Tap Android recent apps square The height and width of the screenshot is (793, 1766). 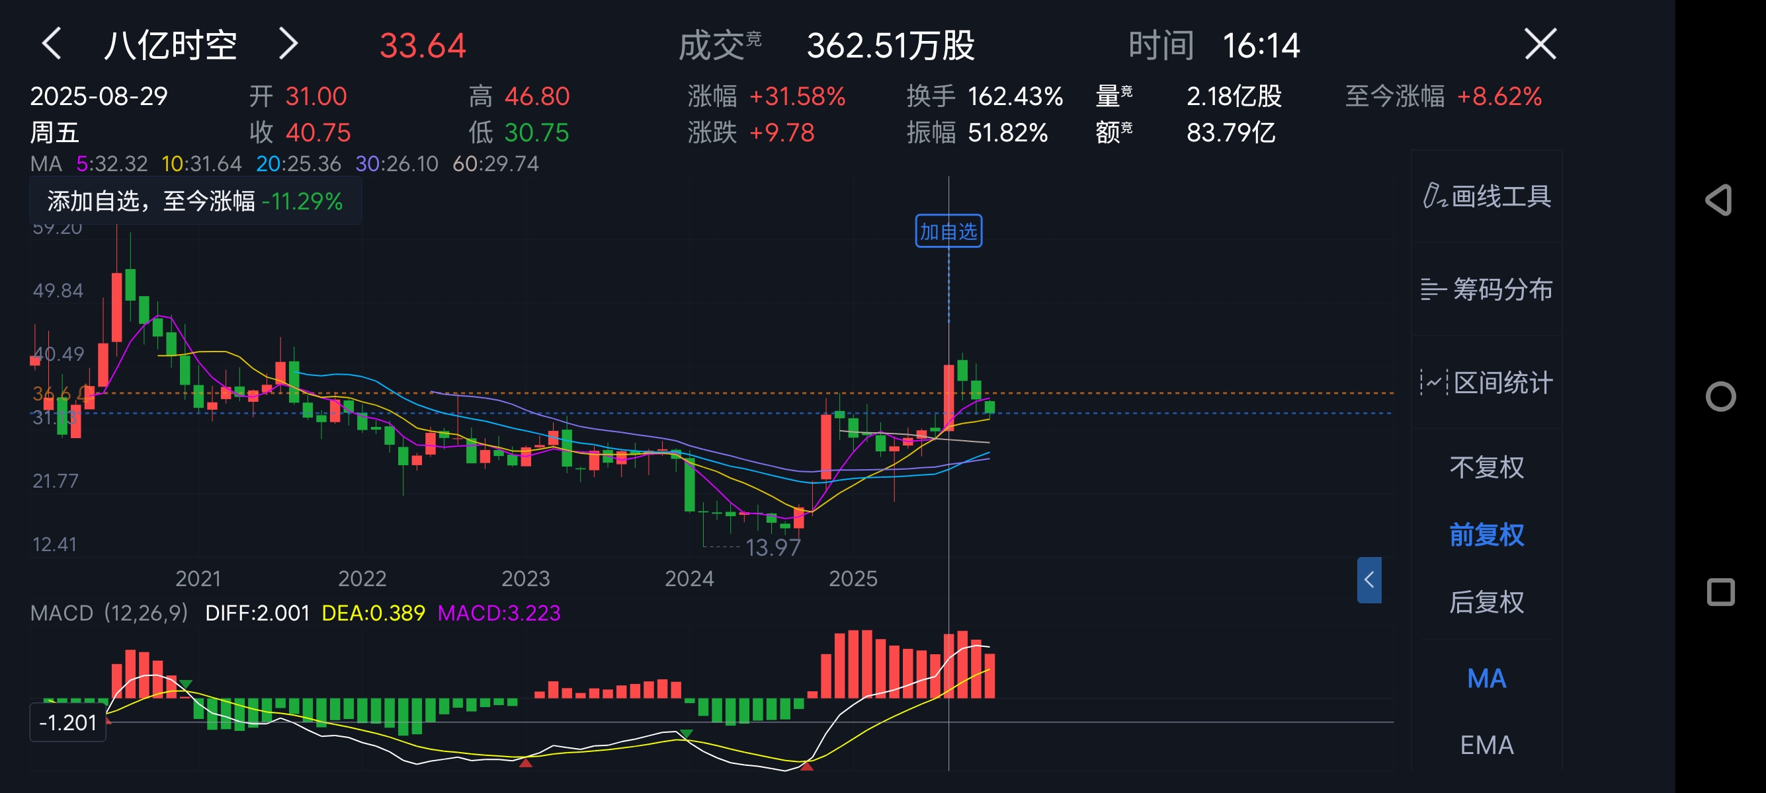(1720, 592)
